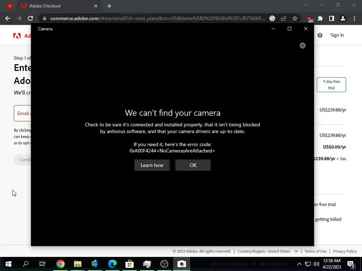The width and height of the screenshot is (362, 271).
Task: Open File Explorer from taskbar
Action: (x=77, y=264)
